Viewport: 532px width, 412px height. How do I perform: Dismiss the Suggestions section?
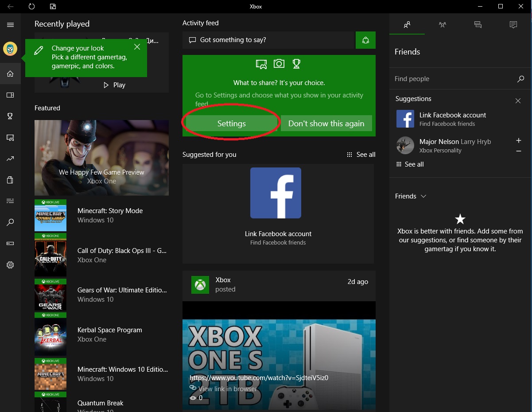coord(518,101)
